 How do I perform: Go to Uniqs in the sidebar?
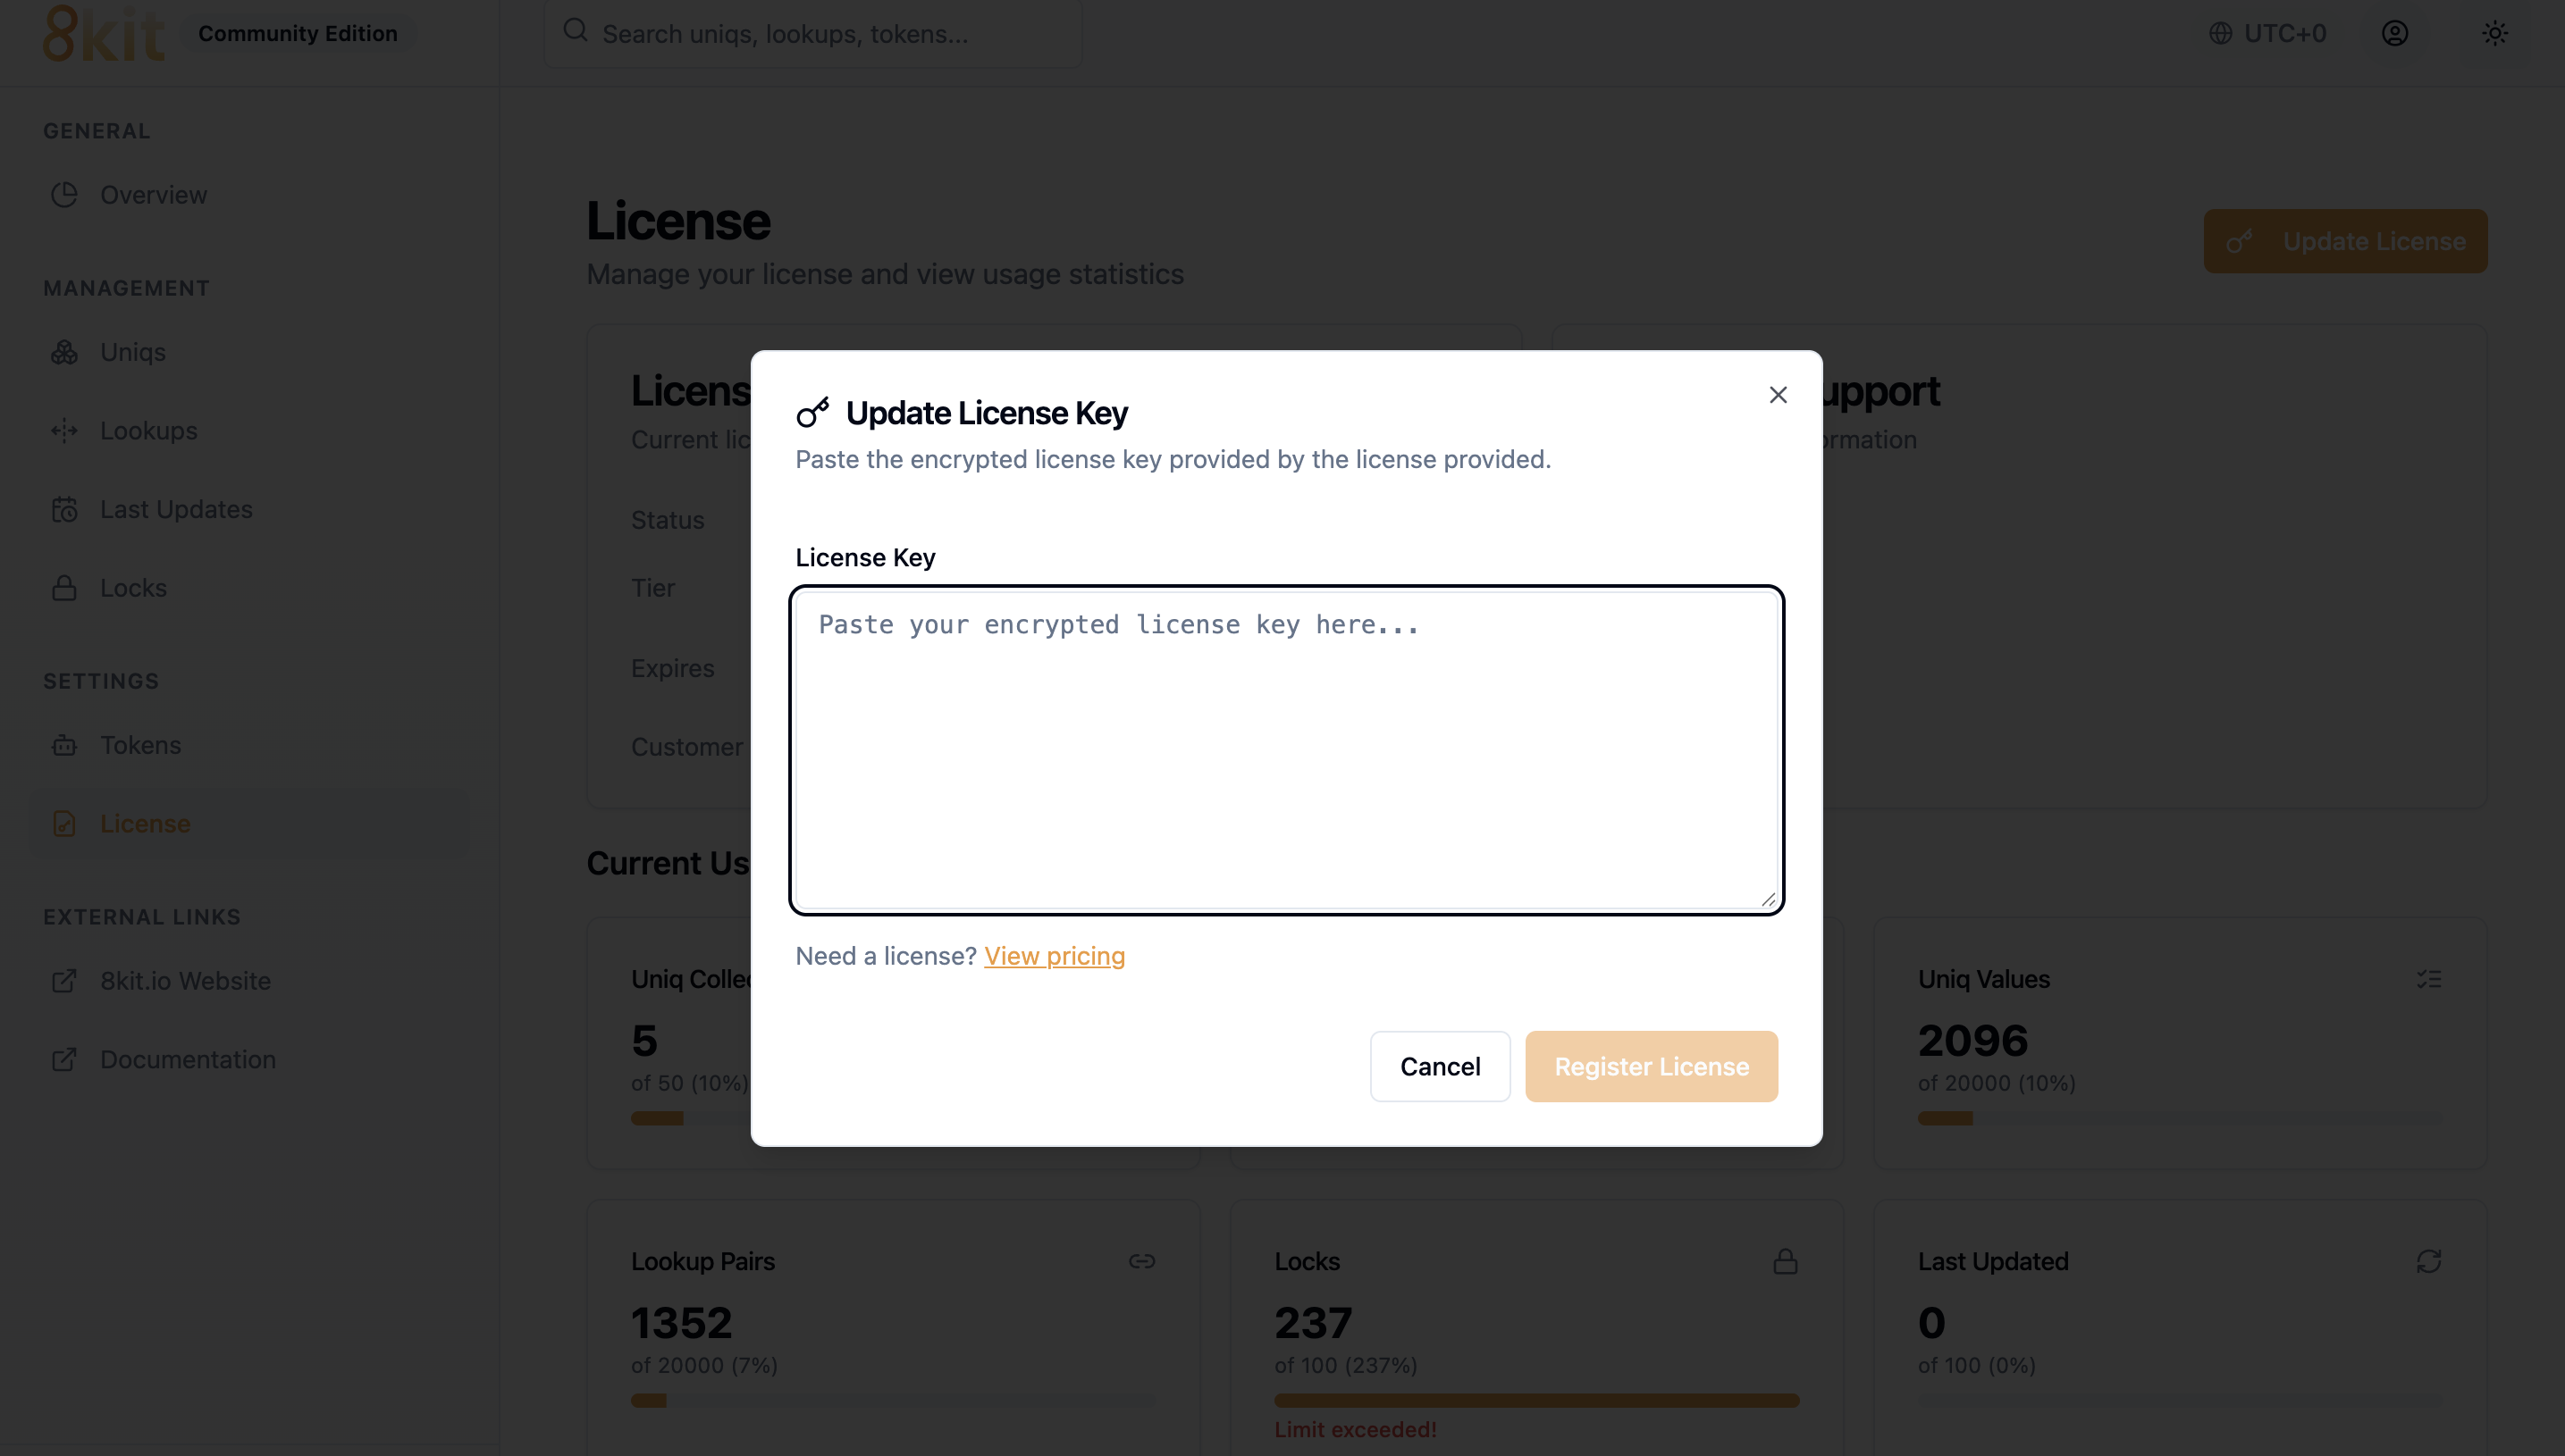click(x=133, y=352)
